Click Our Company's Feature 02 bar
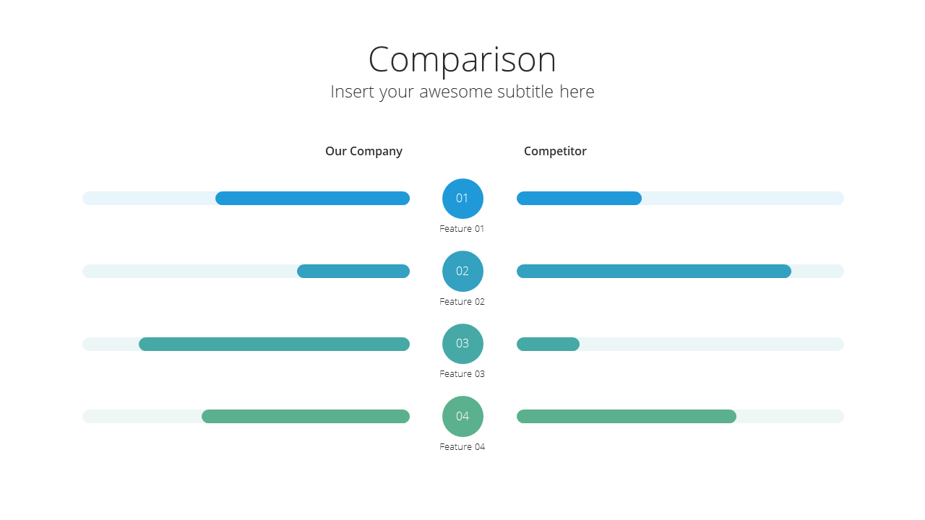Image resolution: width=925 pixels, height=520 pixels. [x=353, y=272]
